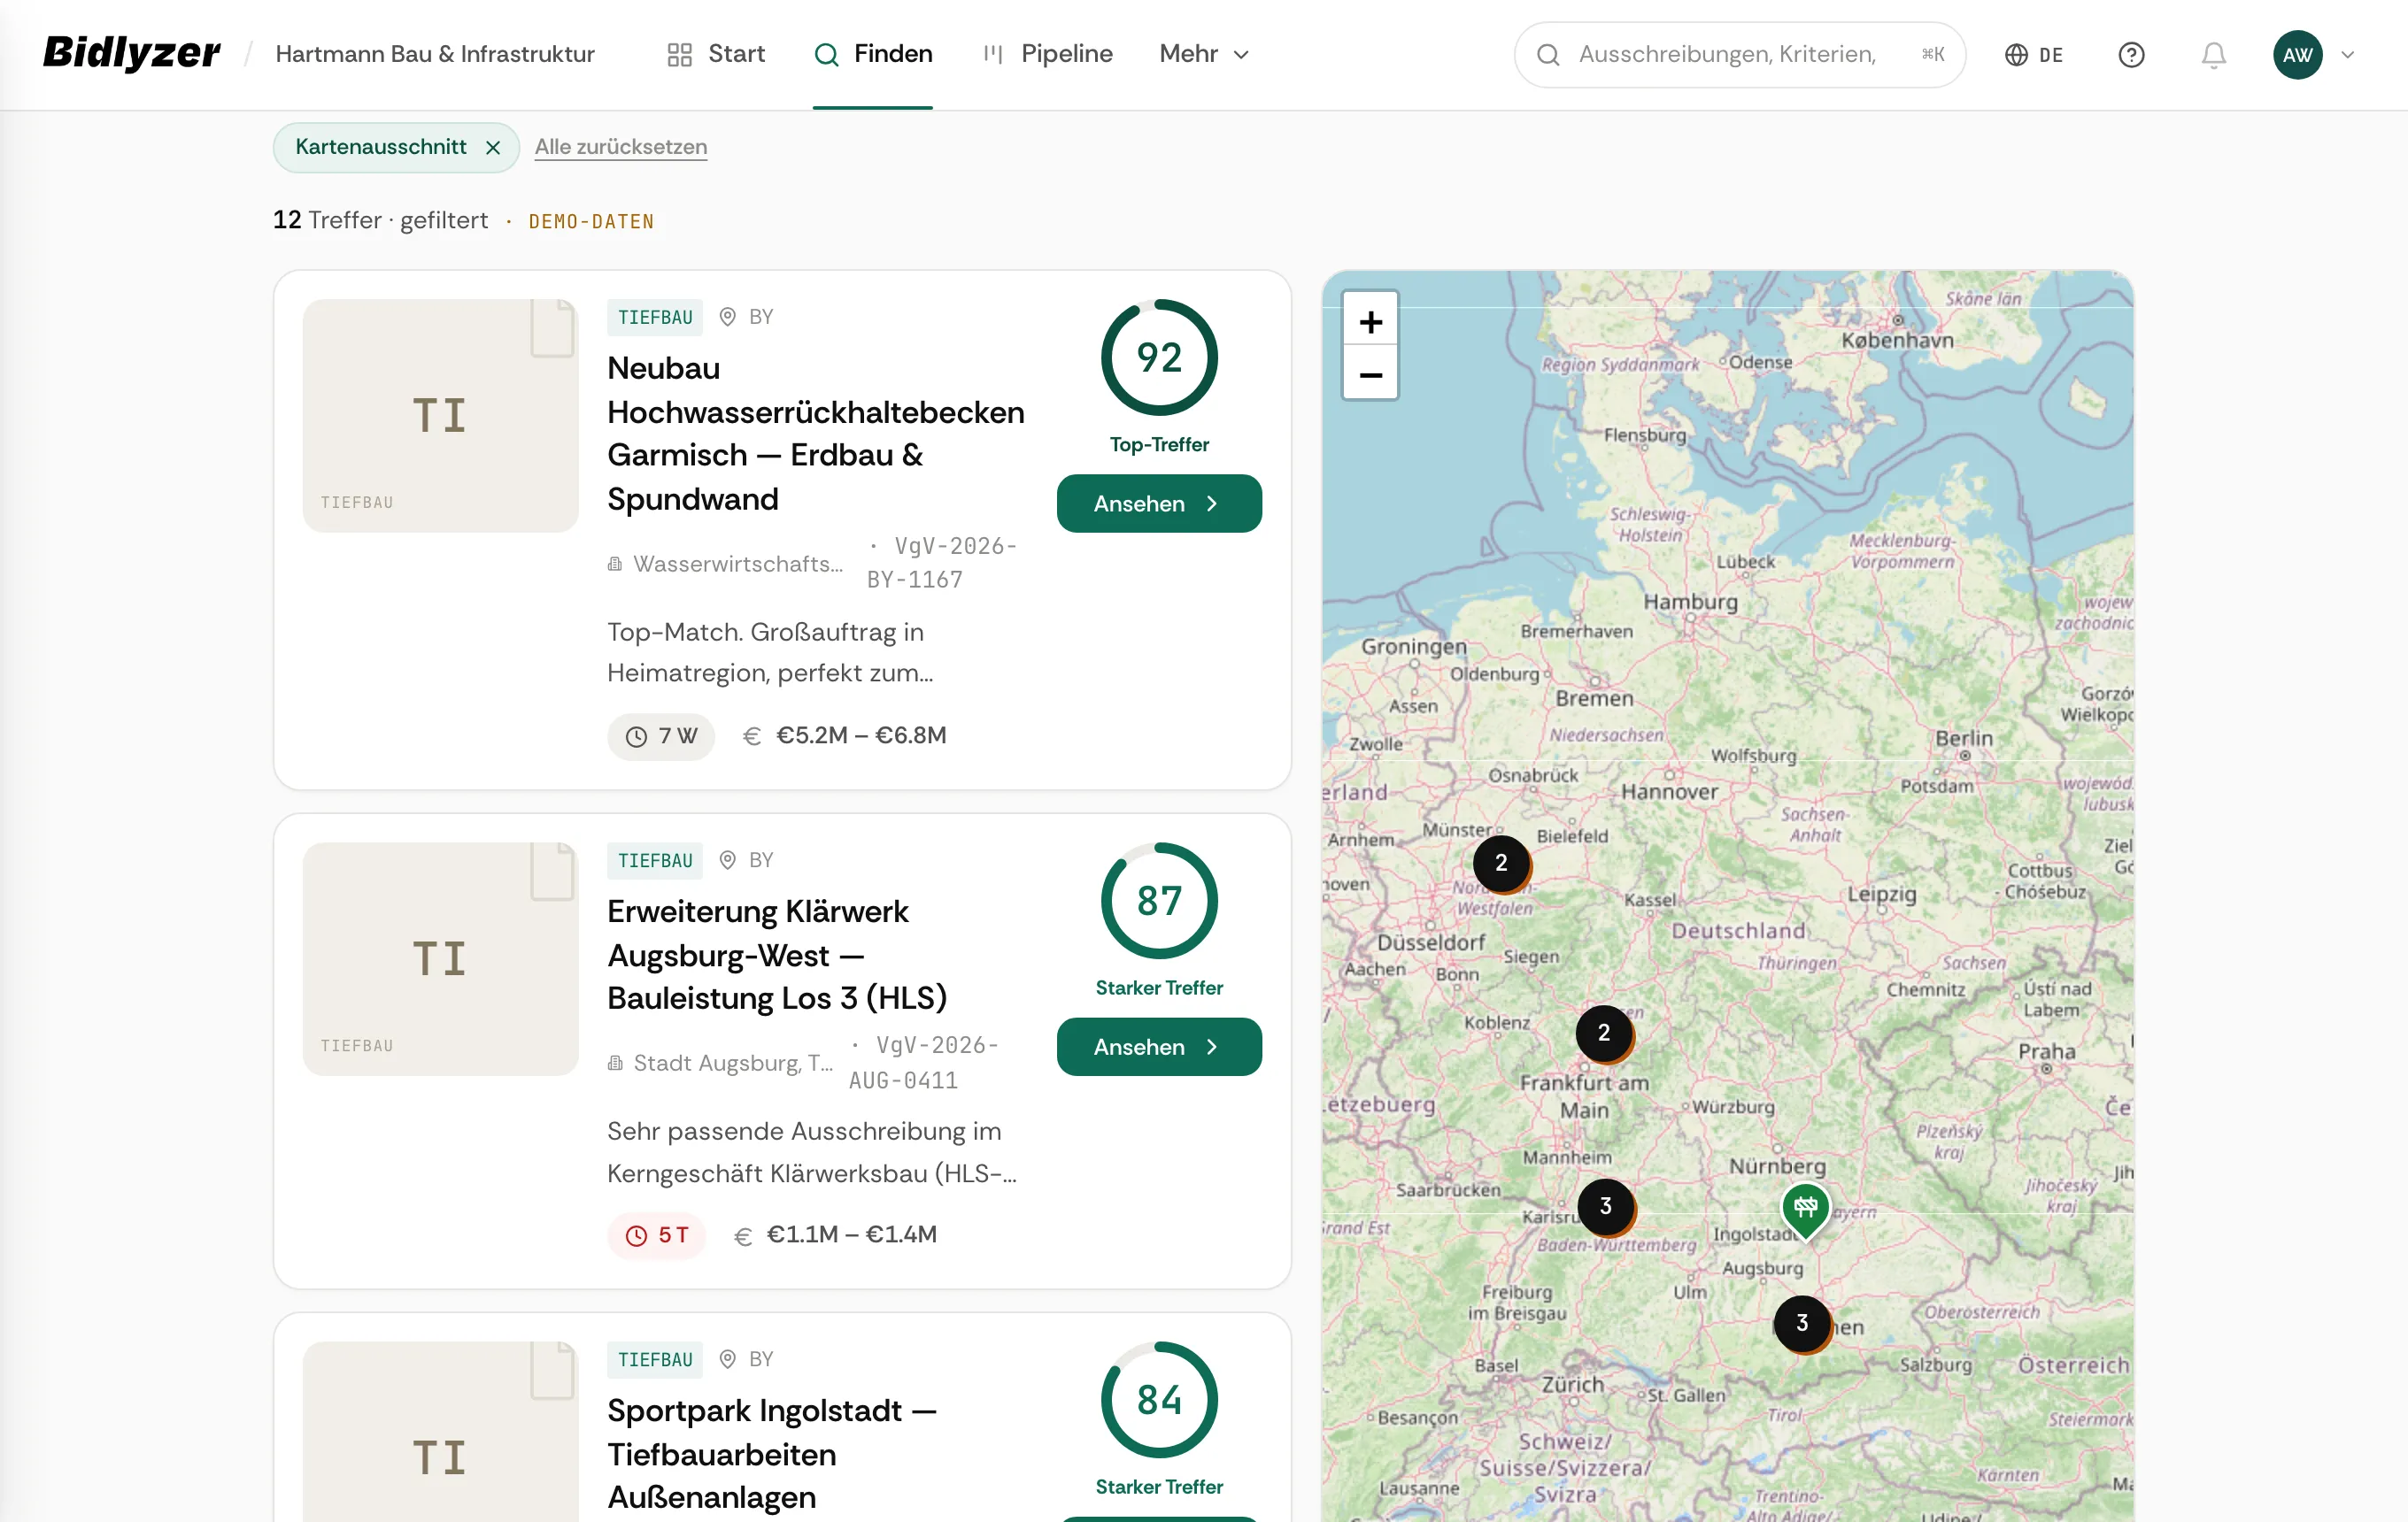Select the green map pin near Ingolstadt
The height and width of the screenshot is (1522, 2408).
(x=1804, y=1210)
